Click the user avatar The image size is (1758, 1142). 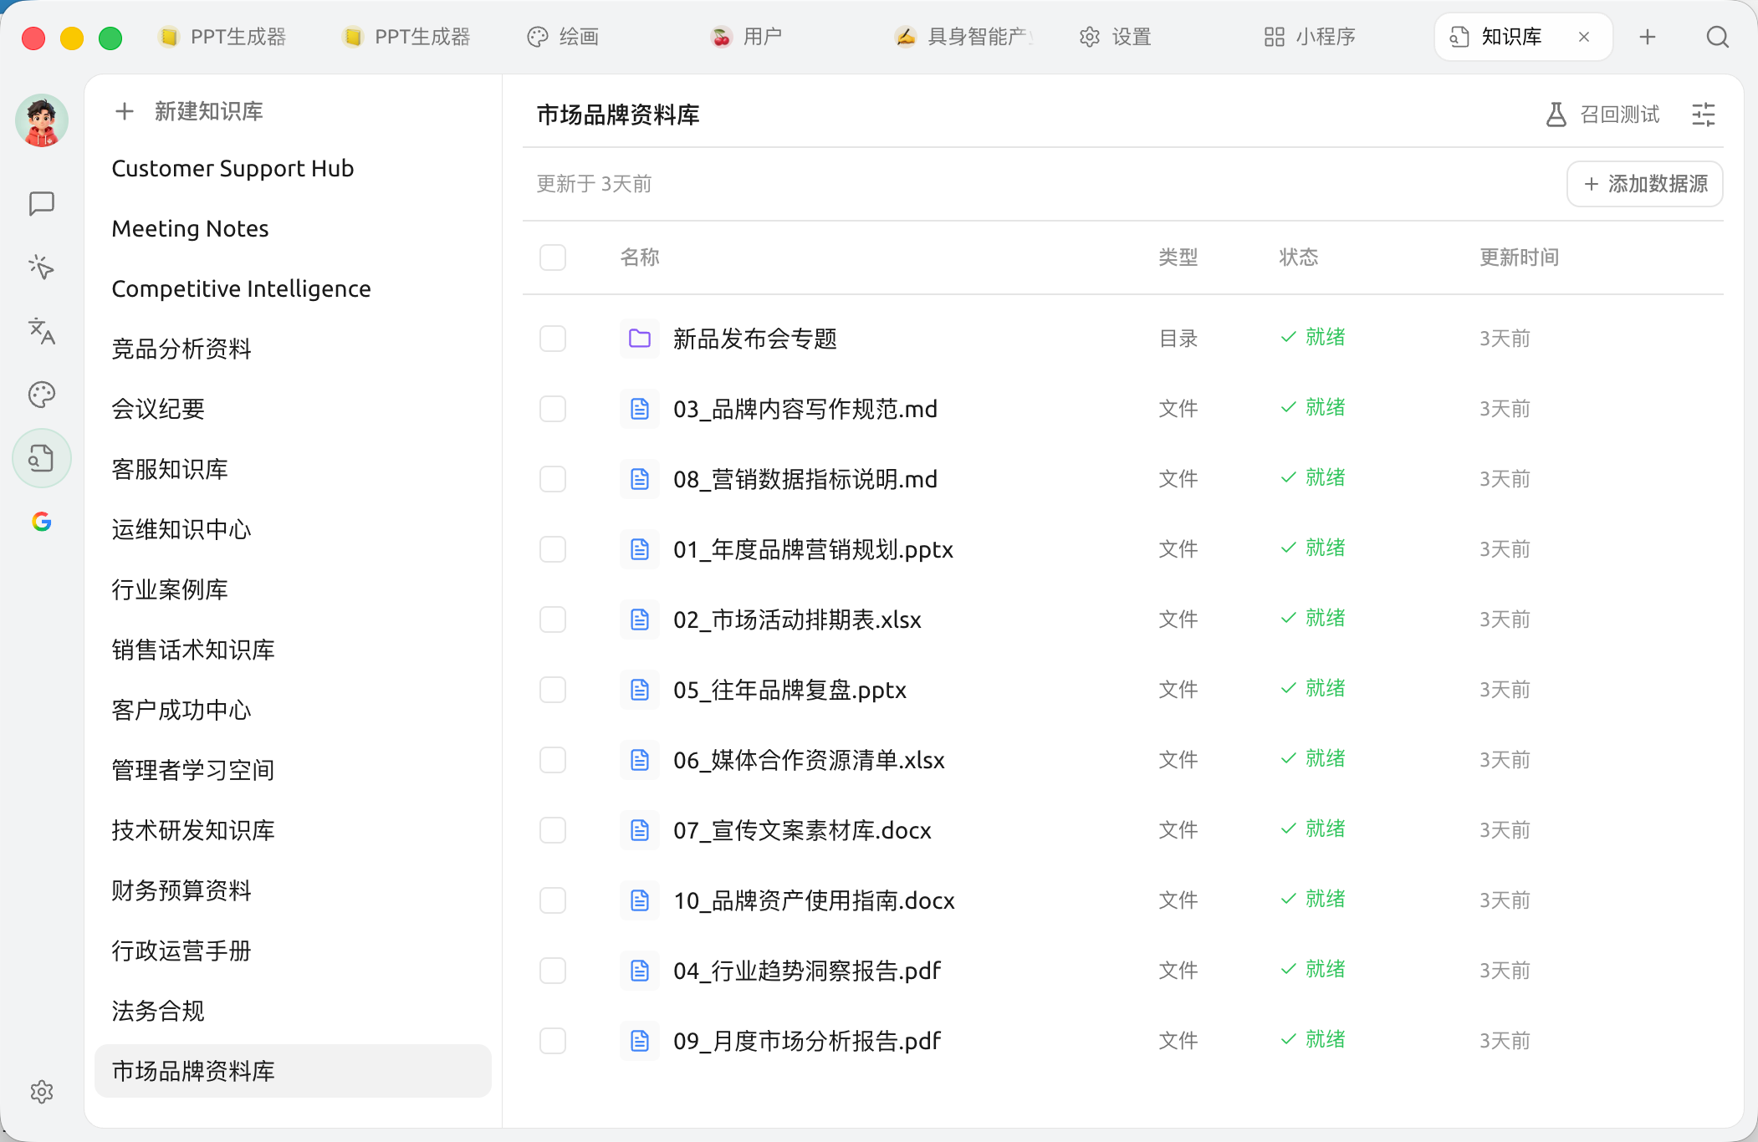pos(41,120)
